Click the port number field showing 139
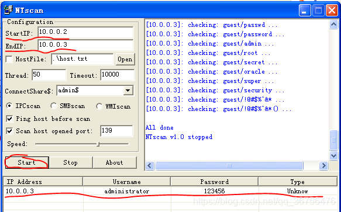This screenshot has width=341, height=212. 116,131
